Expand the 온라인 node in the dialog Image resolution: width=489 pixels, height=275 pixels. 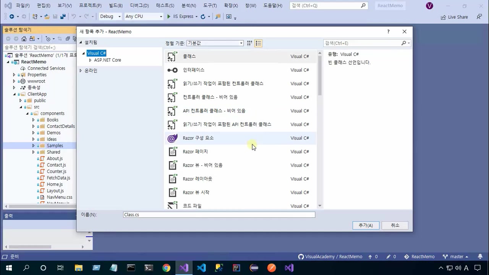(x=81, y=70)
